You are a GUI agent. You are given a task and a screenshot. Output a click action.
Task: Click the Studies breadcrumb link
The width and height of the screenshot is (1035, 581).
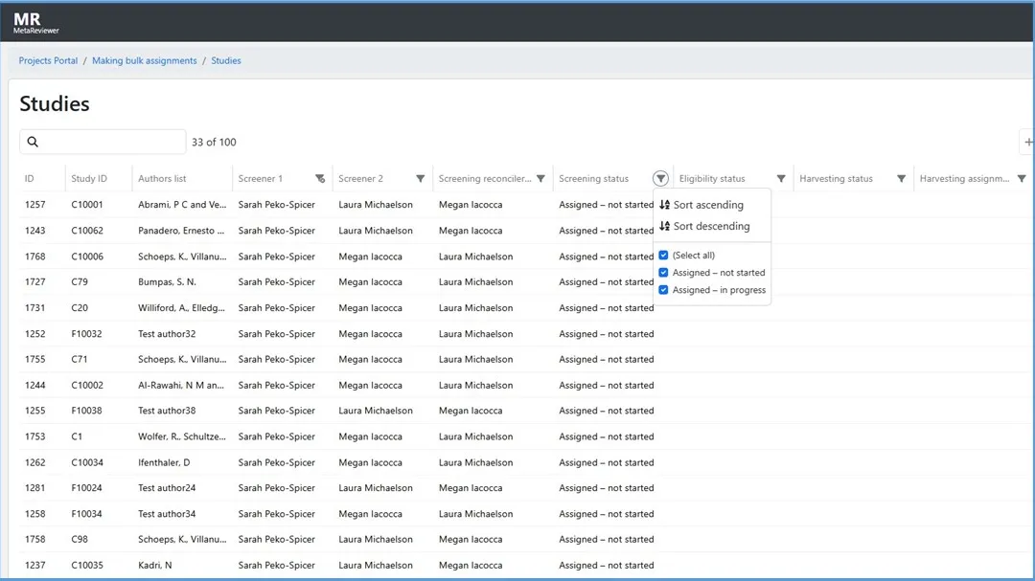pyautogui.click(x=226, y=60)
